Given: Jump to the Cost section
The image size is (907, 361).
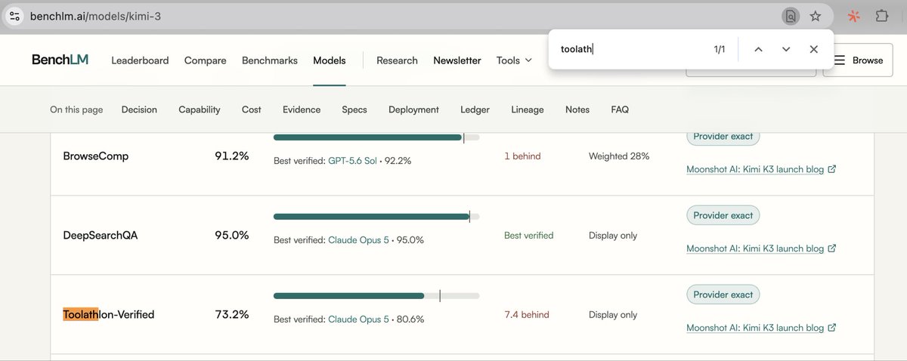Looking at the screenshot, I should [x=252, y=110].
